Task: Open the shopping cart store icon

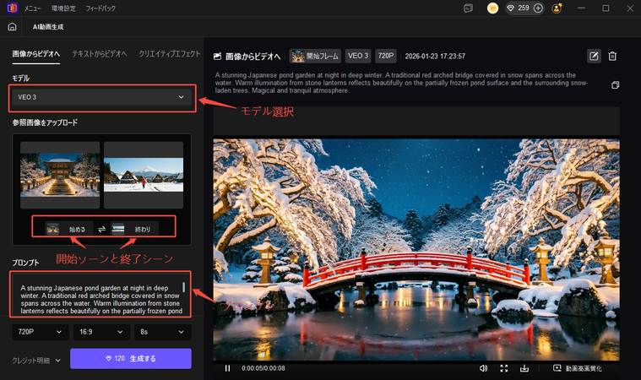Action: [x=492, y=8]
